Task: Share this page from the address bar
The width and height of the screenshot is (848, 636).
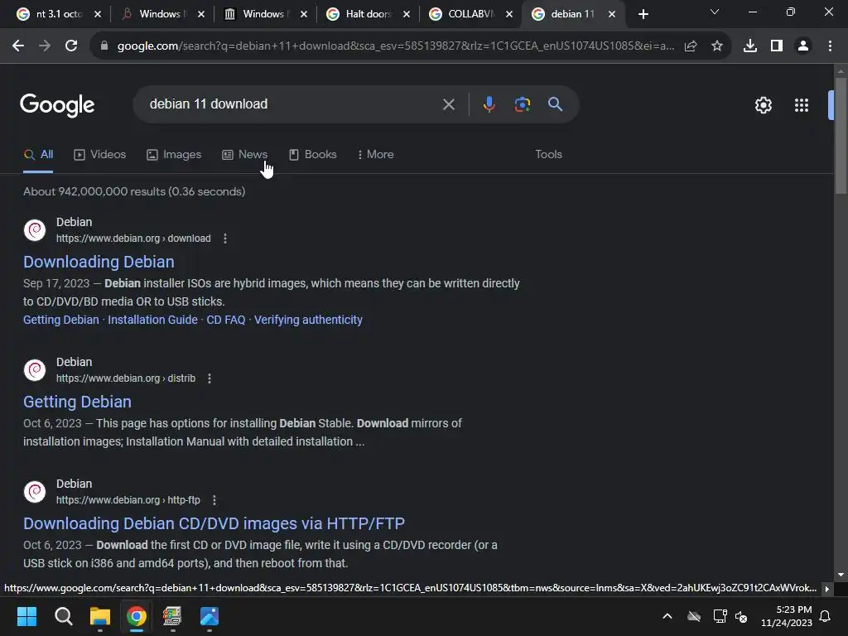Action: [x=691, y=46]
